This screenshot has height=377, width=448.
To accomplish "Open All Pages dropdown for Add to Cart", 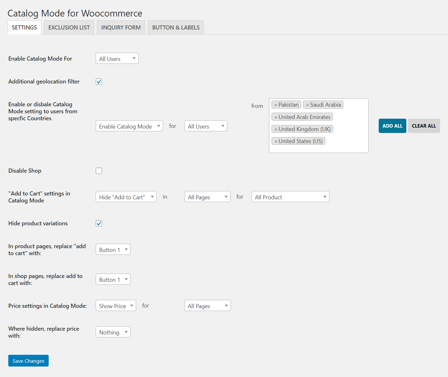I will 207,197.
